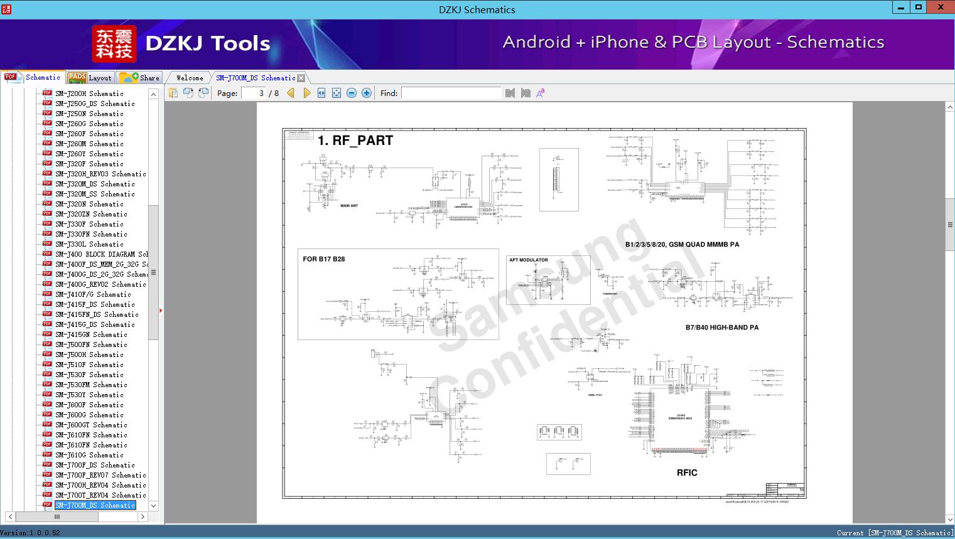Click the find-previous arrow icon
This screenshot has width=955, height=539.
click(510, 92)
